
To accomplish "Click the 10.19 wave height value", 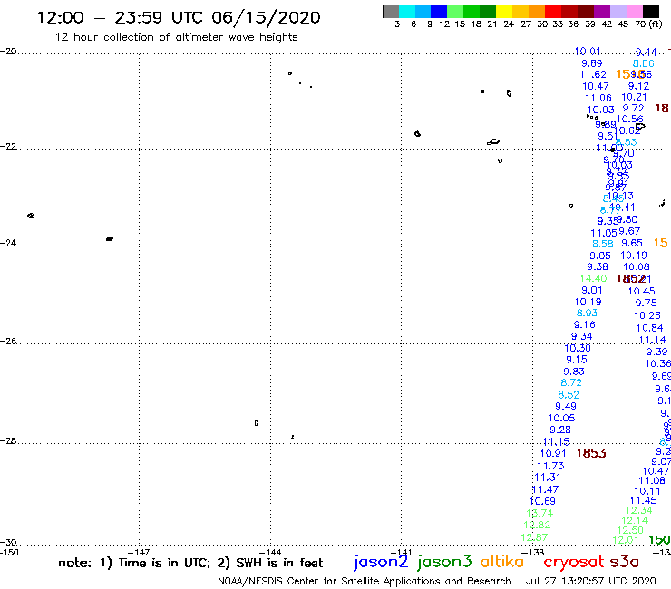I will pos(588,302).
